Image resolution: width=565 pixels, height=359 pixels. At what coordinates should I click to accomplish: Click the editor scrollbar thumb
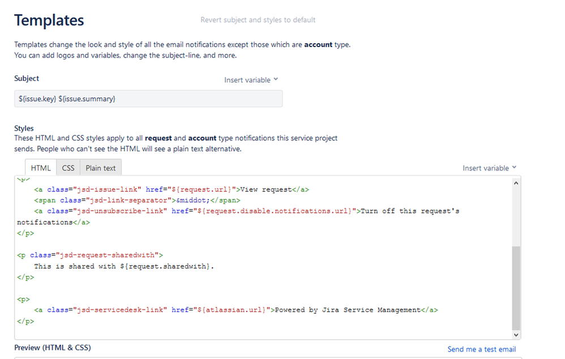coord(516,288)
